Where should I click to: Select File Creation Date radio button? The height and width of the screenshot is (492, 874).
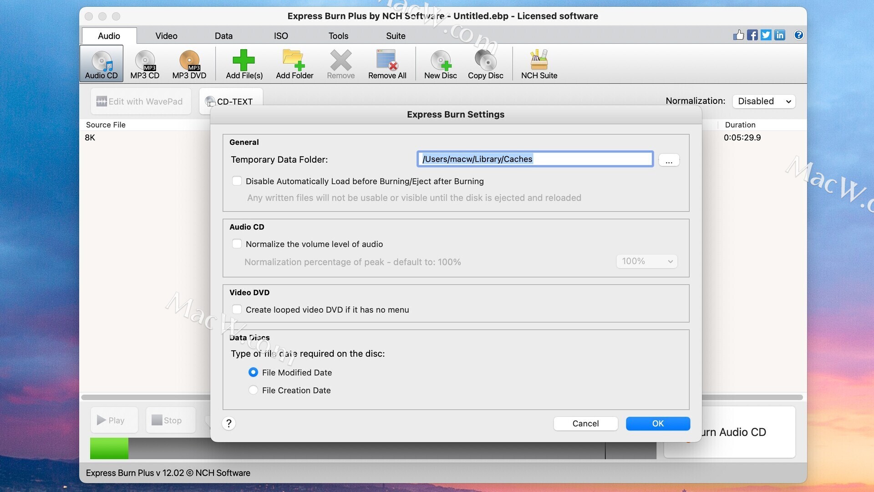(x=253, y=390)
